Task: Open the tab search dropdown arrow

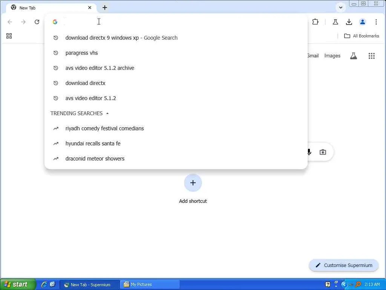Action: click(x=341, y=8)
